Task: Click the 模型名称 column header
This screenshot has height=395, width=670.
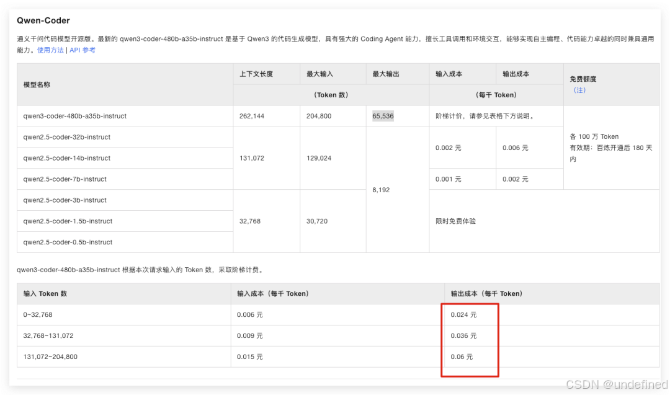Action: (37, 84)
